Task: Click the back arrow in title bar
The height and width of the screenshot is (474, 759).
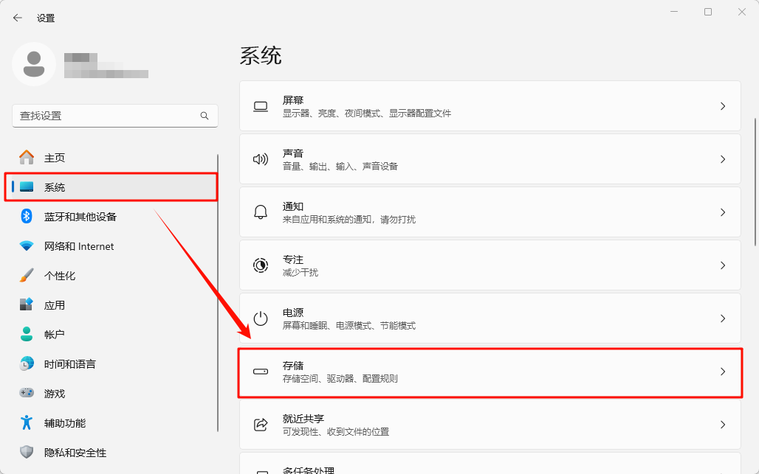Action: click(18, 18)
